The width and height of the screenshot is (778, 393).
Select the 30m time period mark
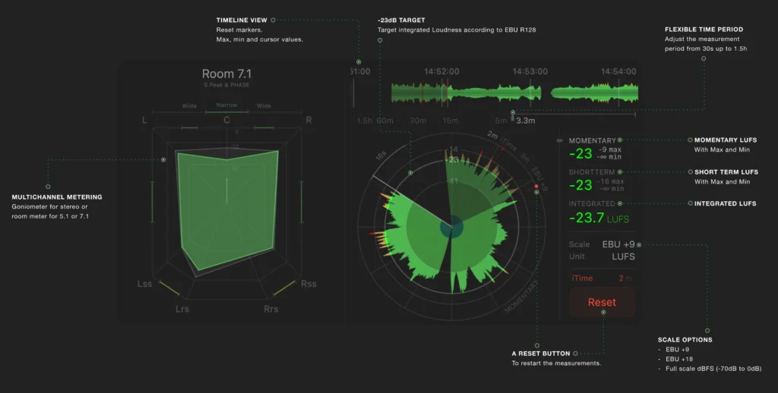tap(418, 121)
